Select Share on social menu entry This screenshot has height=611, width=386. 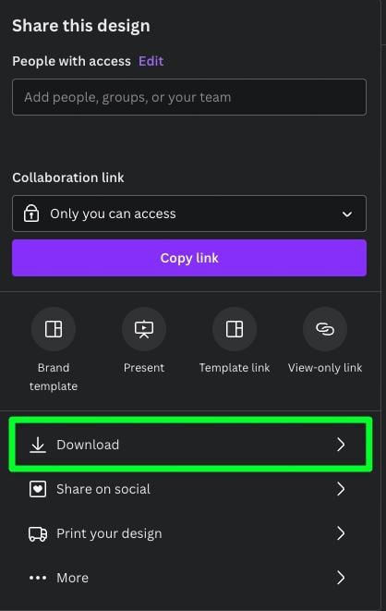coord(190,489)
